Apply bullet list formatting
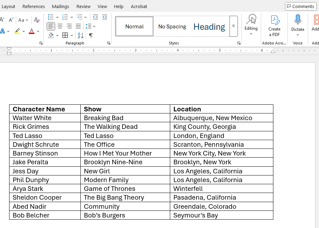 point(51,17)
